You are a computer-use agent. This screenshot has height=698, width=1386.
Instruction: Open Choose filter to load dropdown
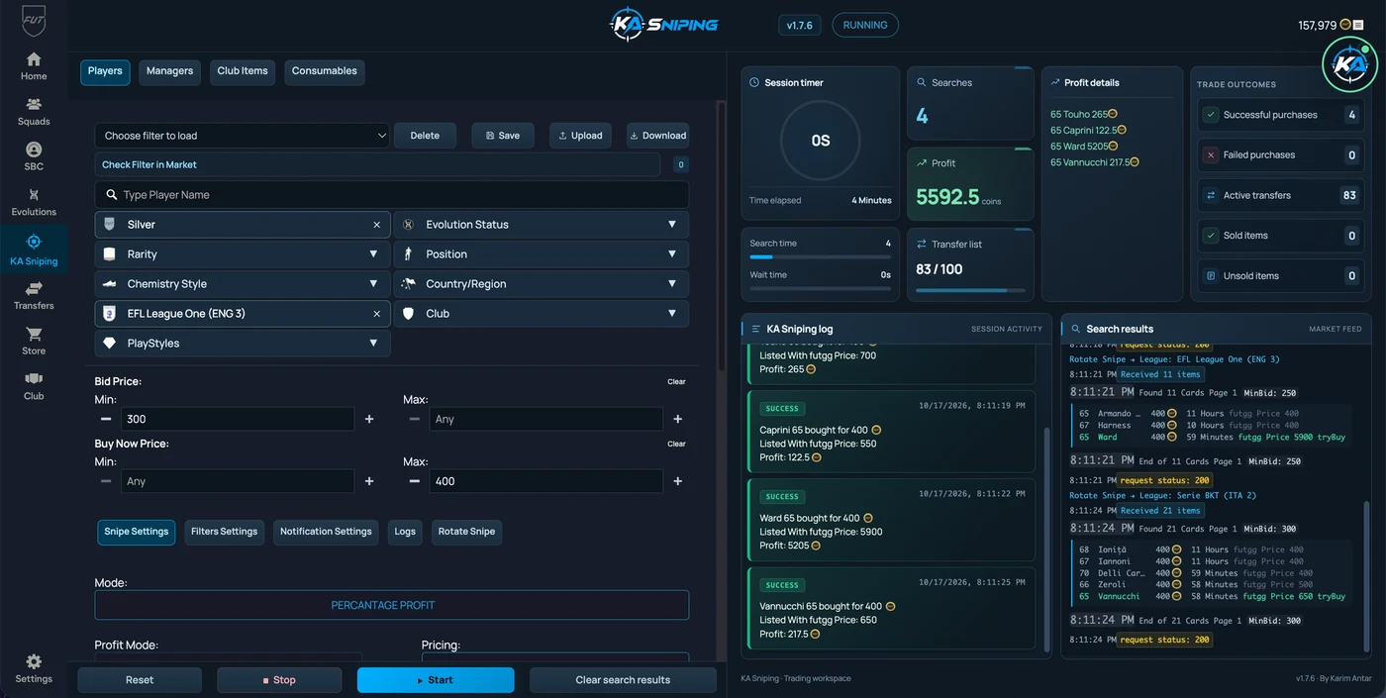[243, 136]
